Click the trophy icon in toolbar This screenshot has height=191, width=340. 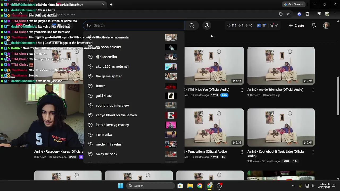click(272, 25)
